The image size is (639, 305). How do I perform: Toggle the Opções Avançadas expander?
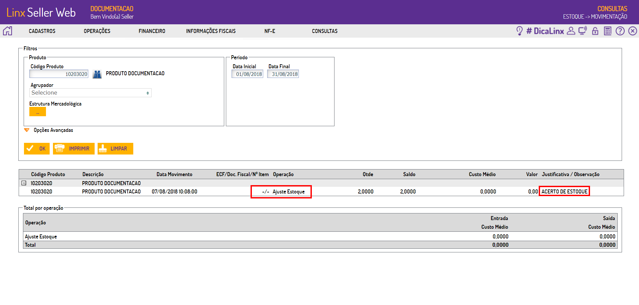(x=27, y=130)
